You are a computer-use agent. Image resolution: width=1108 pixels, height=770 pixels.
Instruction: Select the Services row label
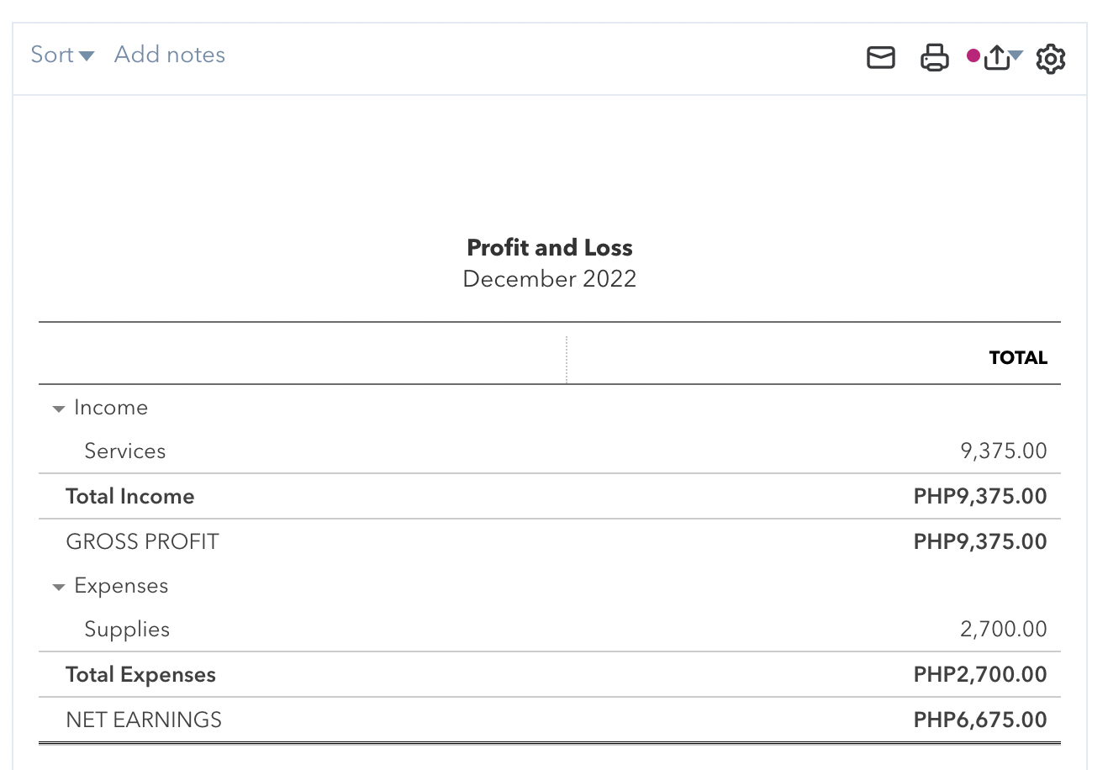pyautogui.click(x=125, y=451)
